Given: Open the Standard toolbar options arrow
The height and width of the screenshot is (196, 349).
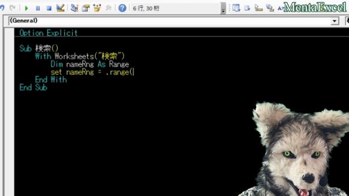Looking at the screenshot, I should (x=223, y=9).
